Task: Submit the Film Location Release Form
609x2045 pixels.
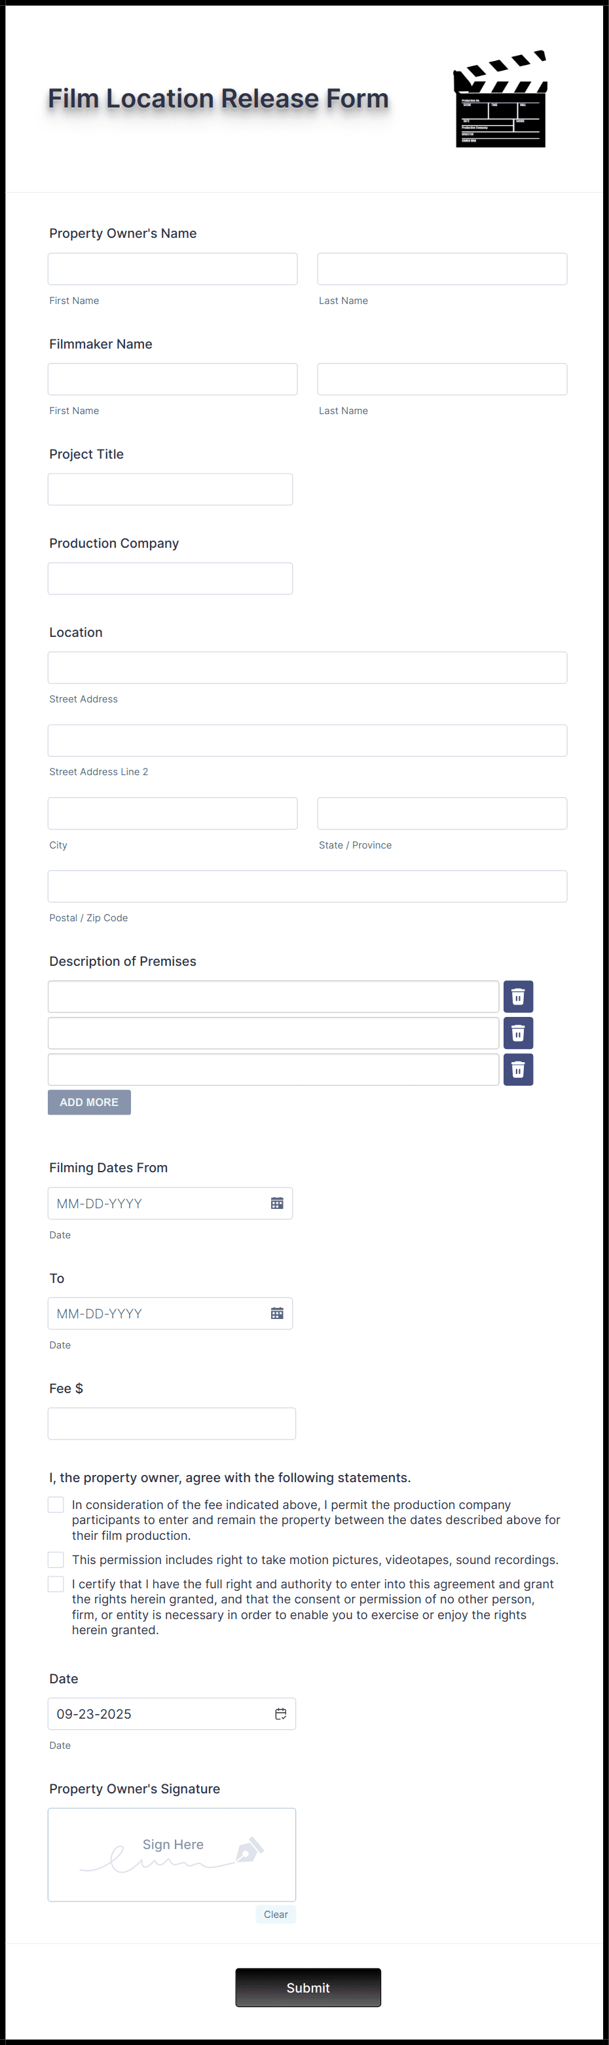Action: point(308,1987)
